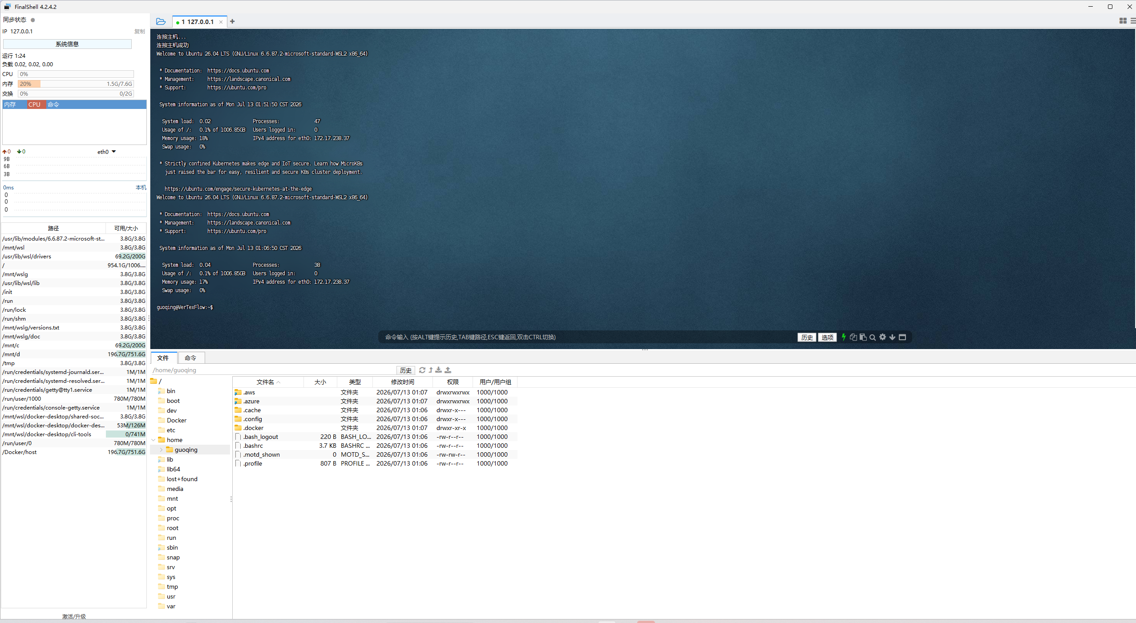The image size is (1136, 623).
Task: Switch to the 命令 tab in bottom panel
Action: [x=191, y=358]
